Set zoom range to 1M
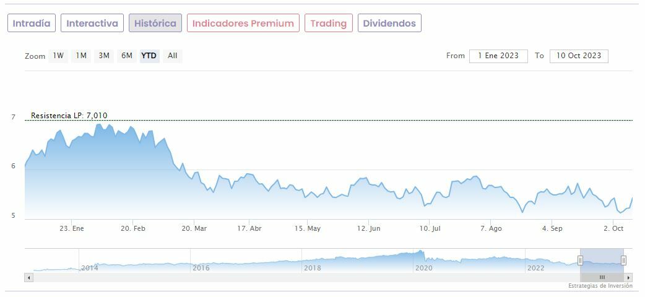Screen dimensions: 645x297 (81, 56)
